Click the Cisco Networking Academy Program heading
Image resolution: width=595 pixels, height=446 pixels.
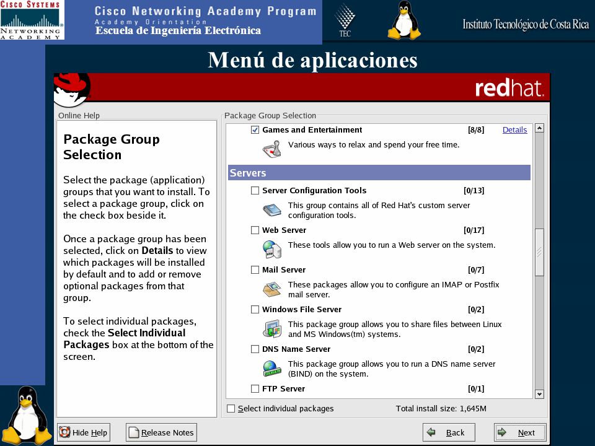tap(205, 11)
